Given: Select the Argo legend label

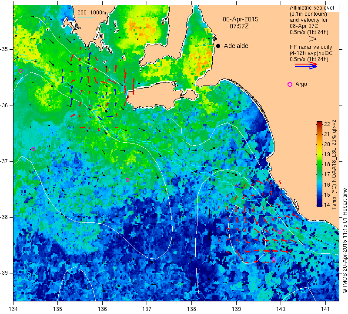Looking at the screenshot, I should (301, 84).
